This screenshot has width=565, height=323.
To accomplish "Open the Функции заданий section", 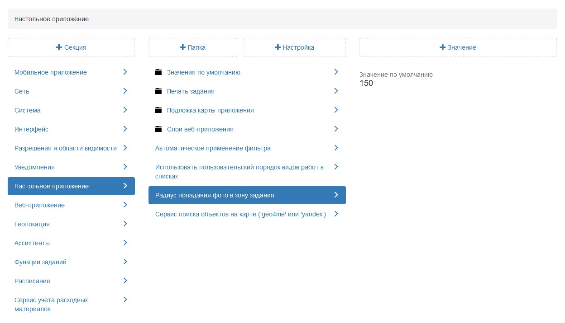I will tap(40, 262).
